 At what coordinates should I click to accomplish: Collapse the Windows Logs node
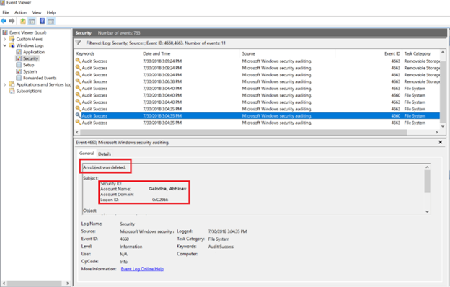(x=4, y=45)
